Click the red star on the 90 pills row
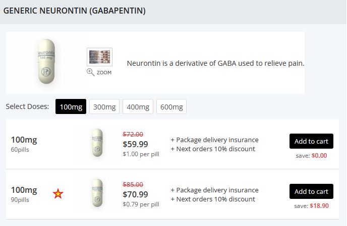This screenshot has height=226, width=347. pos(58,194)
